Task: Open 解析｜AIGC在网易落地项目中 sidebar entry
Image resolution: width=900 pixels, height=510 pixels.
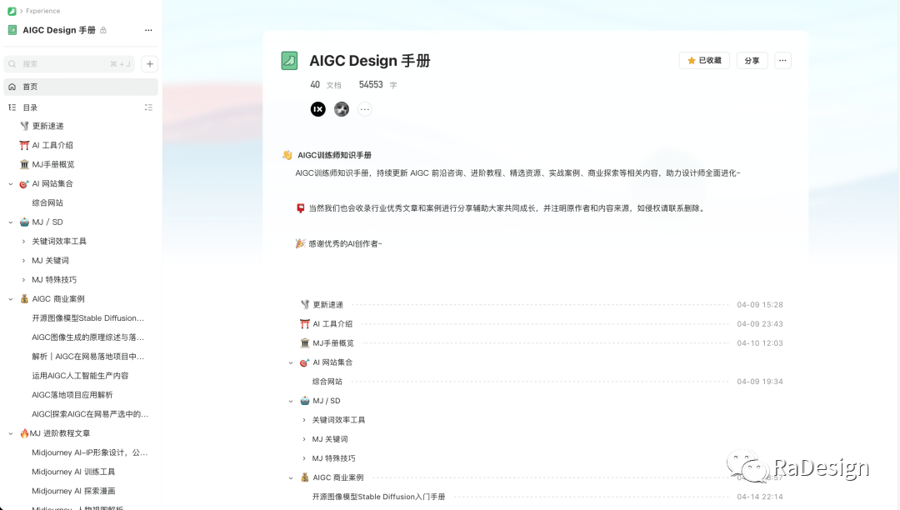Action: 87,357
